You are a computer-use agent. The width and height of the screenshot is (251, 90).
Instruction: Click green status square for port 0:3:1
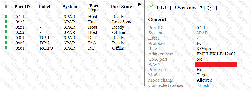(x=6, y=48)
